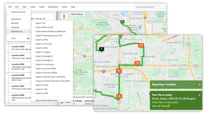Open the View all Files link
This screenshot has height=115, width=207.
(x=159, y=106)
